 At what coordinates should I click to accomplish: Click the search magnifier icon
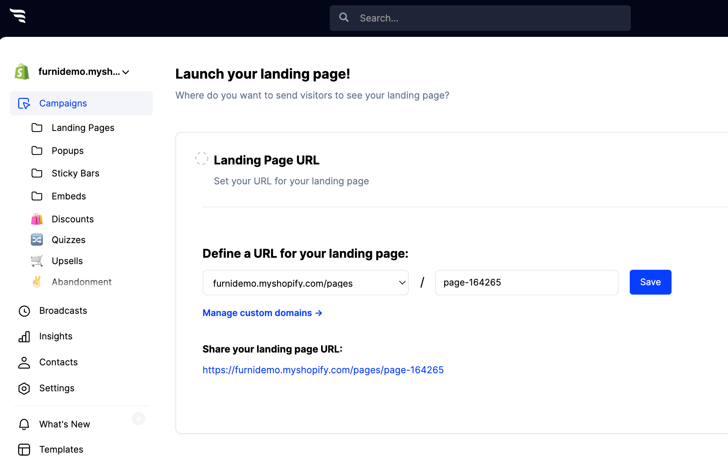(x=344, y=17)
